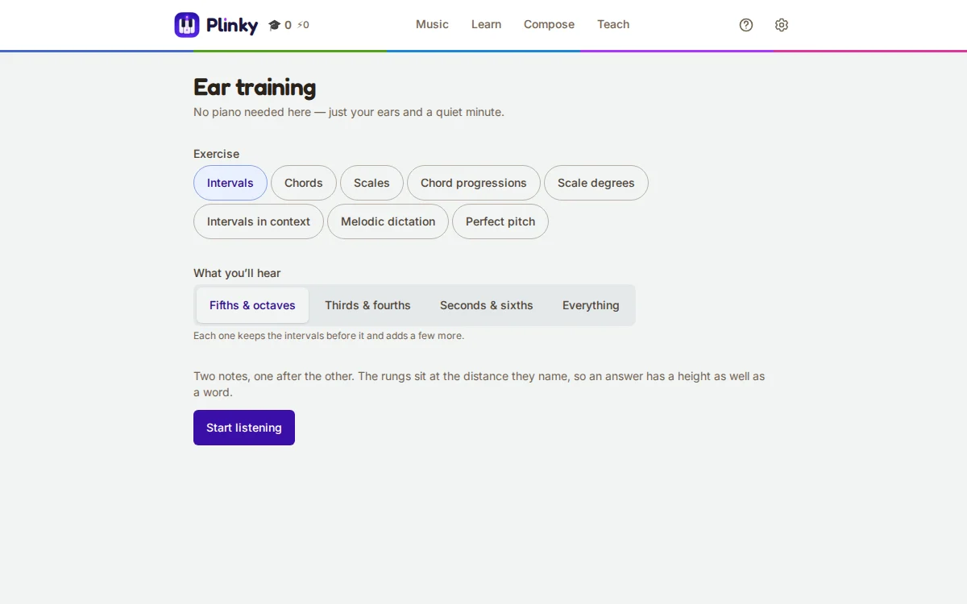Click the Start listening button
Viewport: 967px width, 604px height.
(x=244, y=428)
